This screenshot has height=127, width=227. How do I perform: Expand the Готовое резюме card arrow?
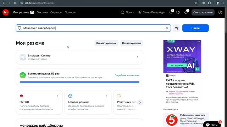pos(106,96)
